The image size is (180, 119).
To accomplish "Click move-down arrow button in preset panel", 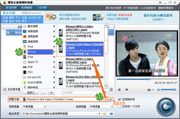I will [x=51, y=93].
